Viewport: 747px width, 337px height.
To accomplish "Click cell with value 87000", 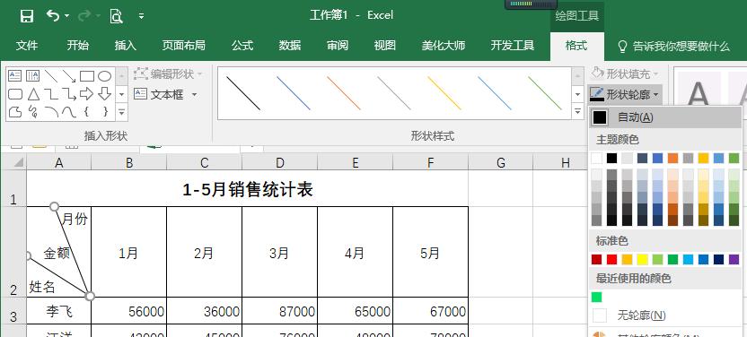I will point(279,311).
